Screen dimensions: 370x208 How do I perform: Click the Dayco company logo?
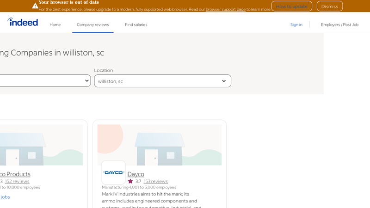tap(113, 172)
